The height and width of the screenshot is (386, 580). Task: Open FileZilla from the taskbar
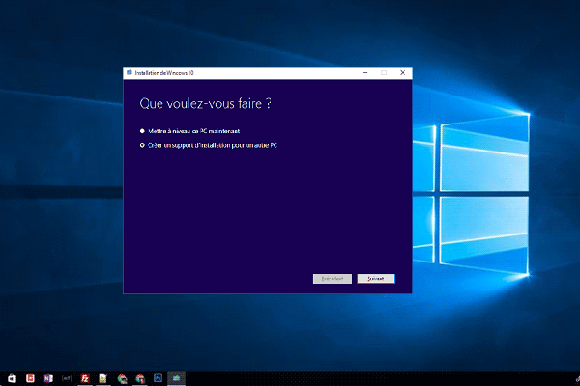click(85, 378)
